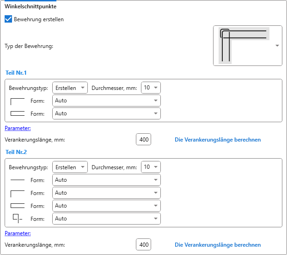Calculate Verankerungslänge for Teil Nr.1
The width and height of the screenshot is (287, 255).
(x=217, y=139)
